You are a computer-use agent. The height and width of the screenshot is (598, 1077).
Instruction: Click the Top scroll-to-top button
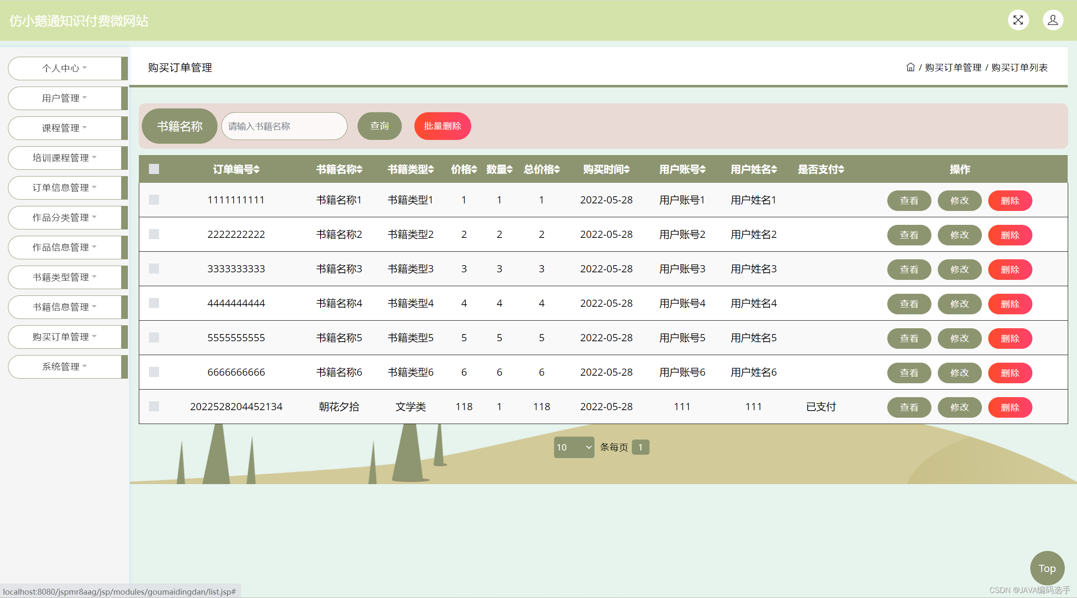tap(1047, 568)
